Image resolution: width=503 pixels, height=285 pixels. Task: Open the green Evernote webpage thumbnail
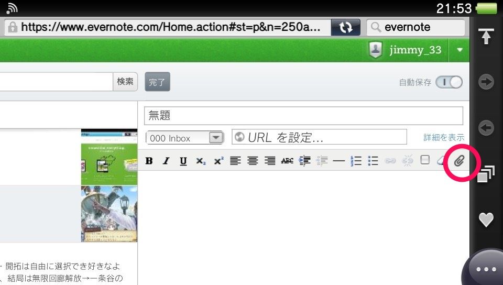(109, 157)
